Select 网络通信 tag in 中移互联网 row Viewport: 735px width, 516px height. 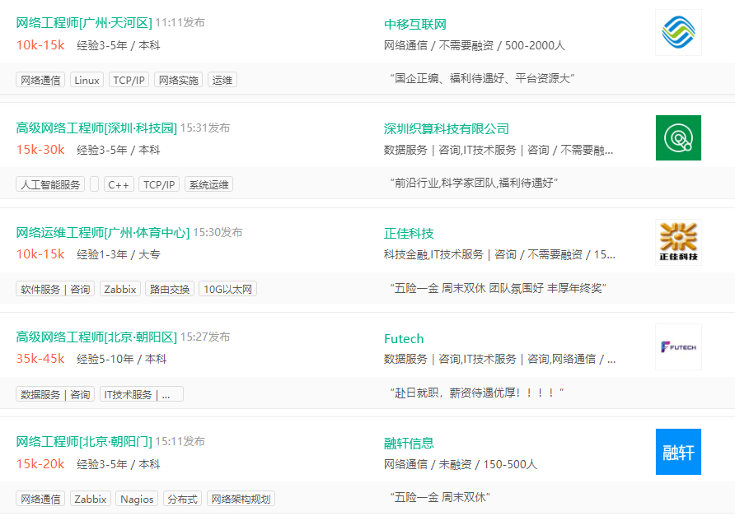coord(40,80)
